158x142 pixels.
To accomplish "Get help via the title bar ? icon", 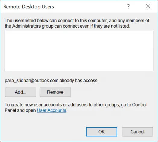I will click(x=128, y=6).
